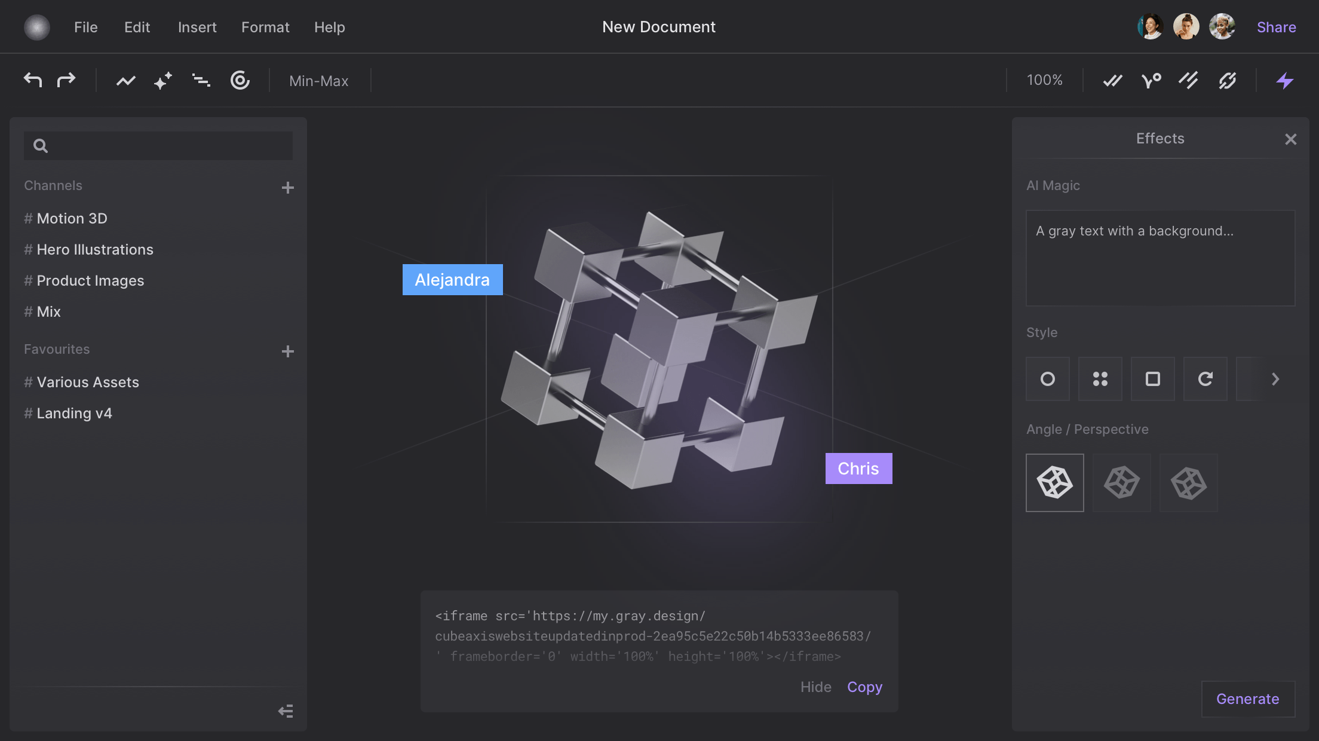This screenshot has height=741, width=1319.
Task: Click the broken link icon in the toolbar
Action: pyautogui.click(x=1228, y=79)
